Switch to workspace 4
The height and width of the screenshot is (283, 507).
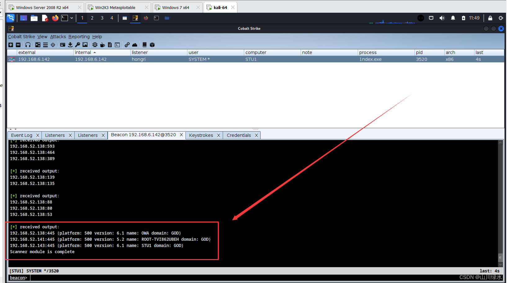pyautogui.click(x=112, y=18)
